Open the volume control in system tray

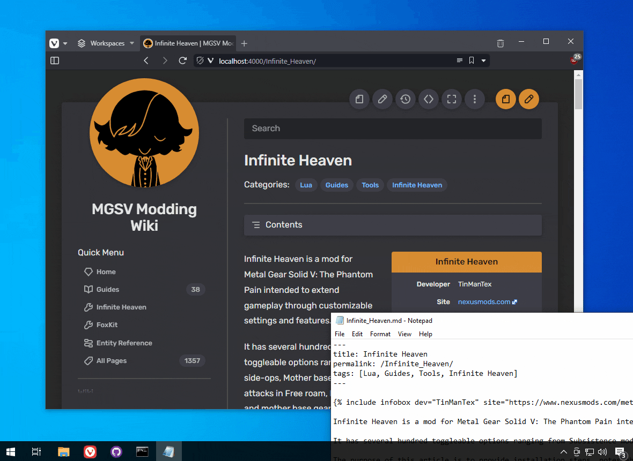pos(602,452)
